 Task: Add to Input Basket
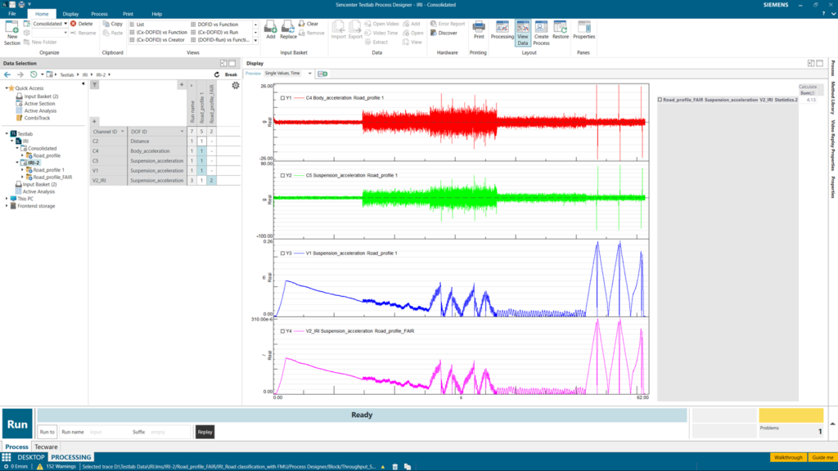[270, 30]
